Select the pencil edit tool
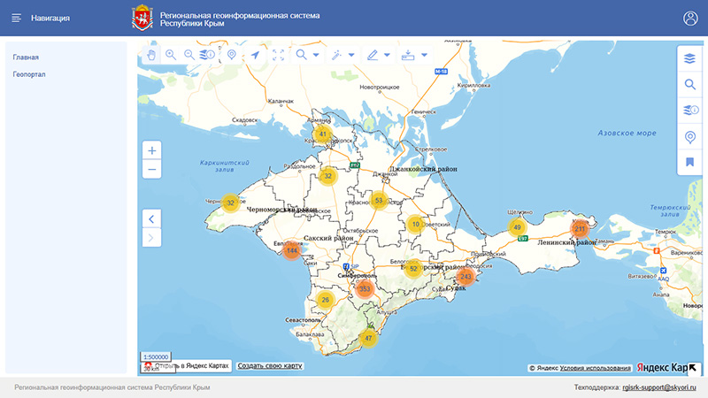 [372, 55]
